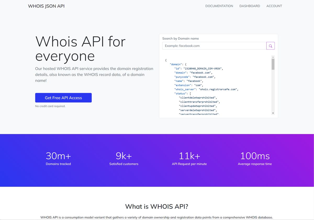The height and width of the screenshot is (220, 314).
Task: Click the "No credit card required" note
Action: pos(50,106)
